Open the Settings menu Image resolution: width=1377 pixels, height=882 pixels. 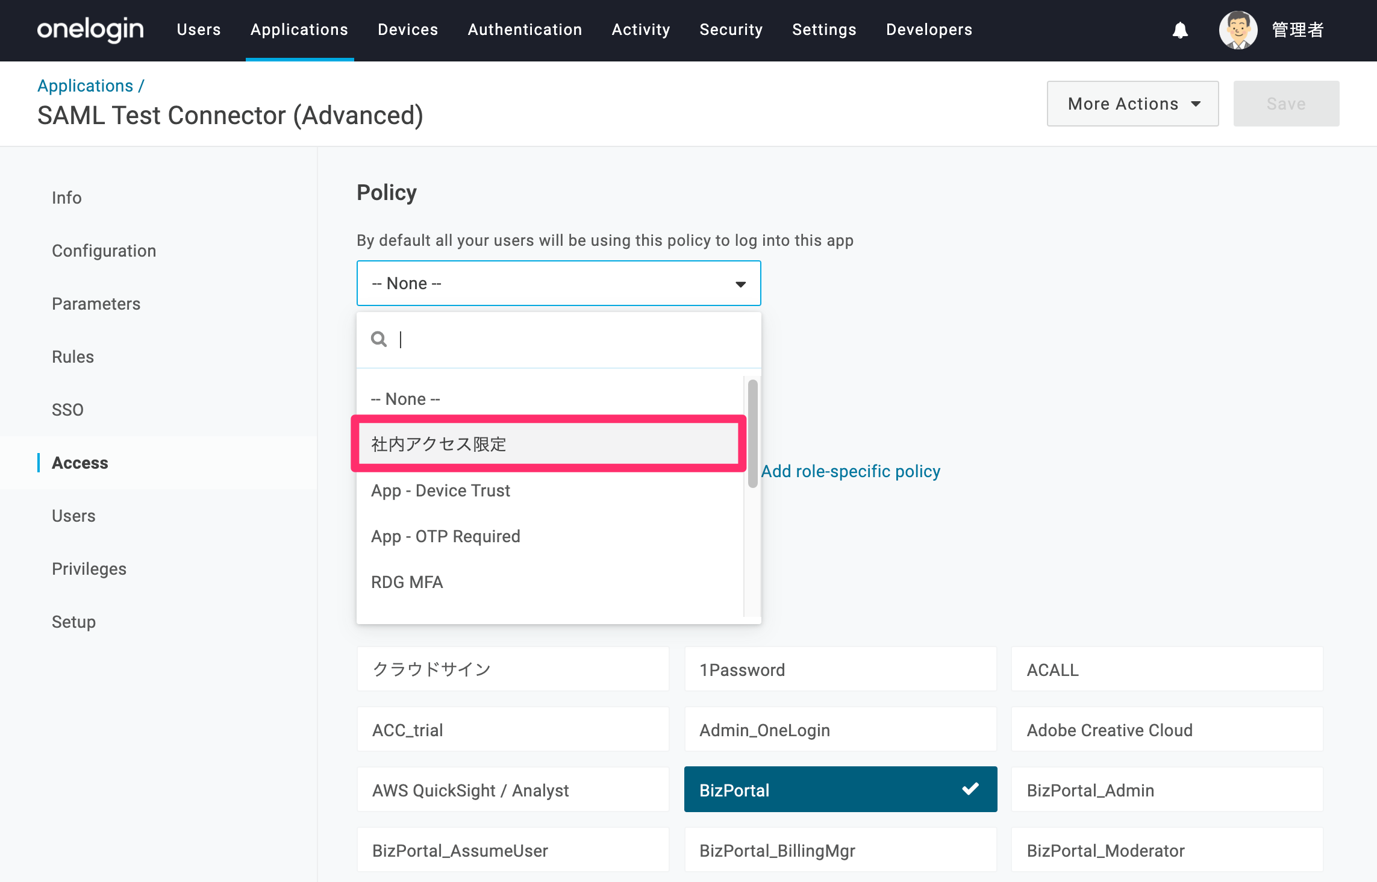click(x=824, y=30)
